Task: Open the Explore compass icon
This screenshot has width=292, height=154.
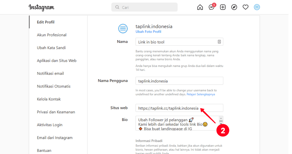Action: coord(234,7)
